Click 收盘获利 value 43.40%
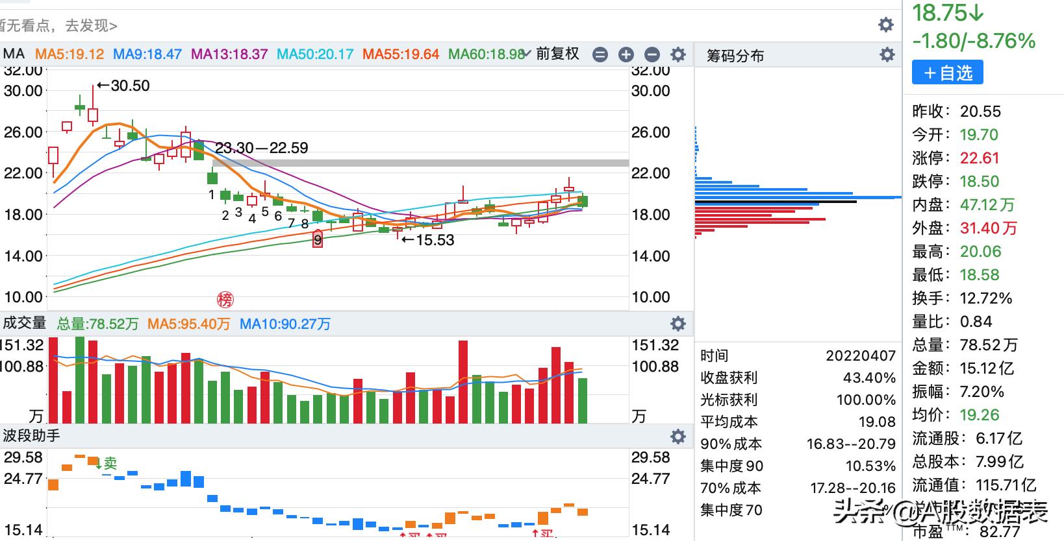The height and width of the screenshot is (541, 1064). [x=870, y=378]
